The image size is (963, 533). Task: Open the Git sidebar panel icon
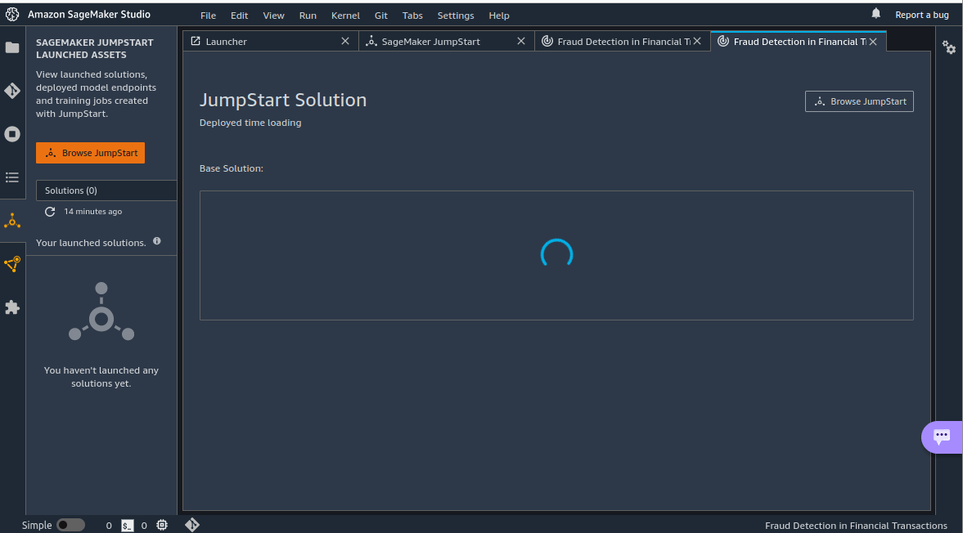(x=12, y=91)
